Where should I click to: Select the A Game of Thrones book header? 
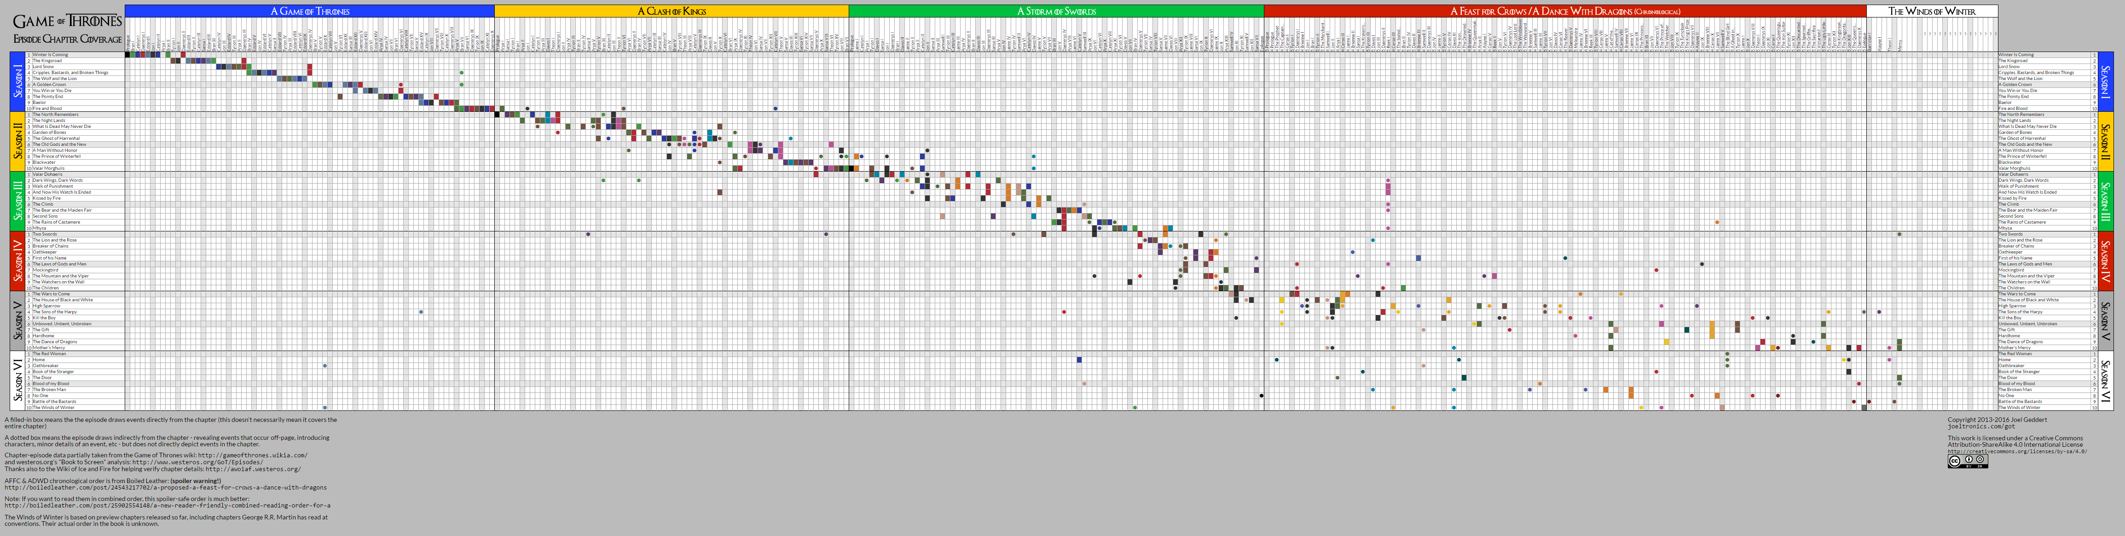pos(310,11)
